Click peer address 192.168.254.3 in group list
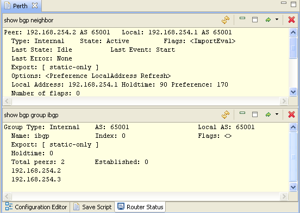Screen dimensions: 300x213 (x=36, y=179)
